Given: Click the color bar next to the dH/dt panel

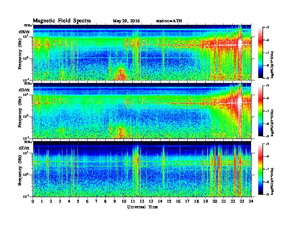Looking at the screenshot, I should [x=260, y=53].
